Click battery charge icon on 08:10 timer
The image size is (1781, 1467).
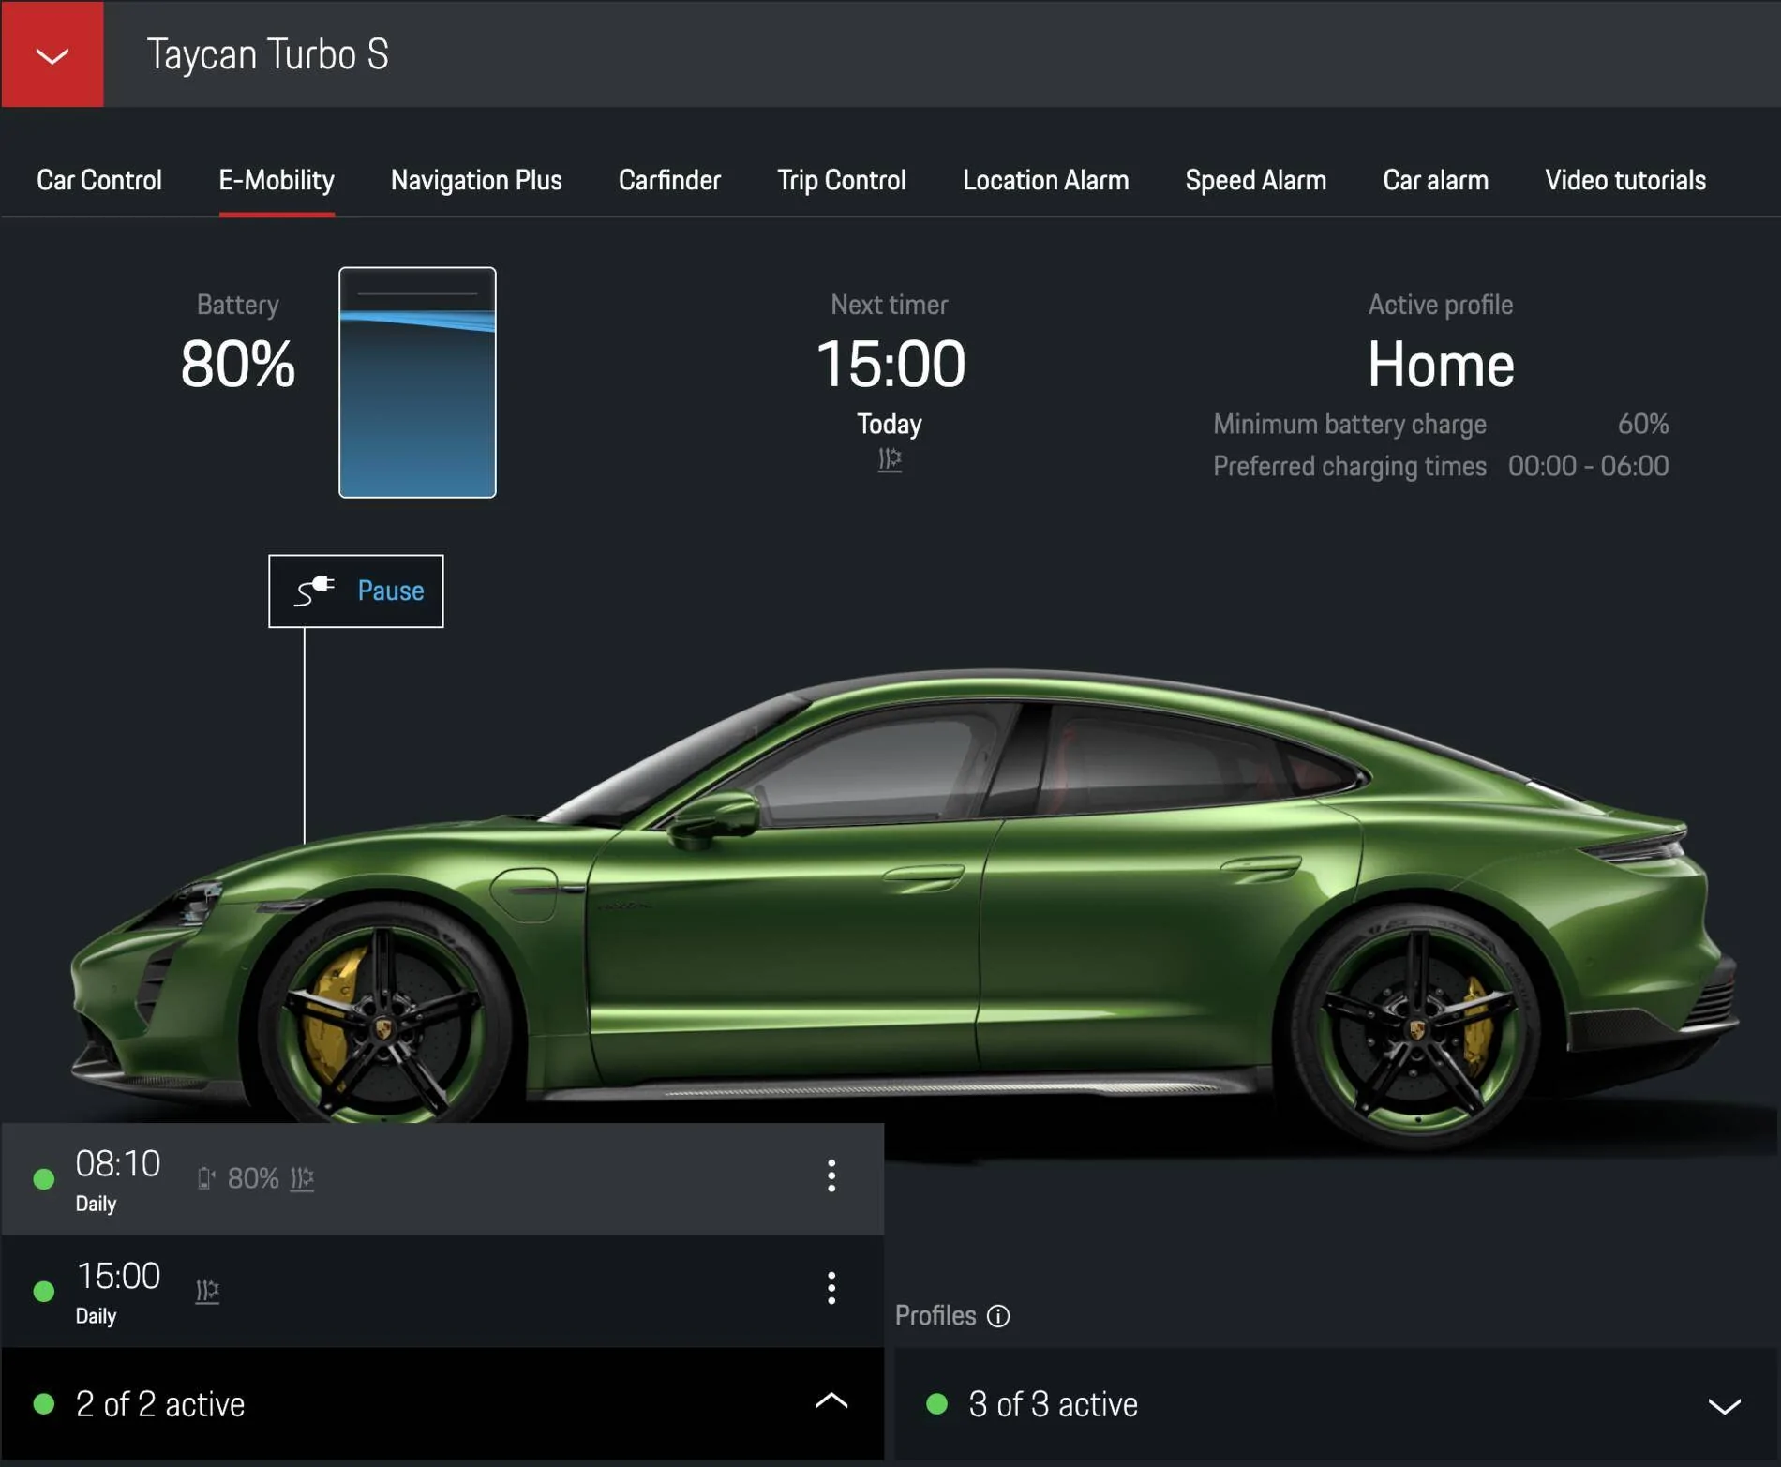click(x=206, y=1177)
